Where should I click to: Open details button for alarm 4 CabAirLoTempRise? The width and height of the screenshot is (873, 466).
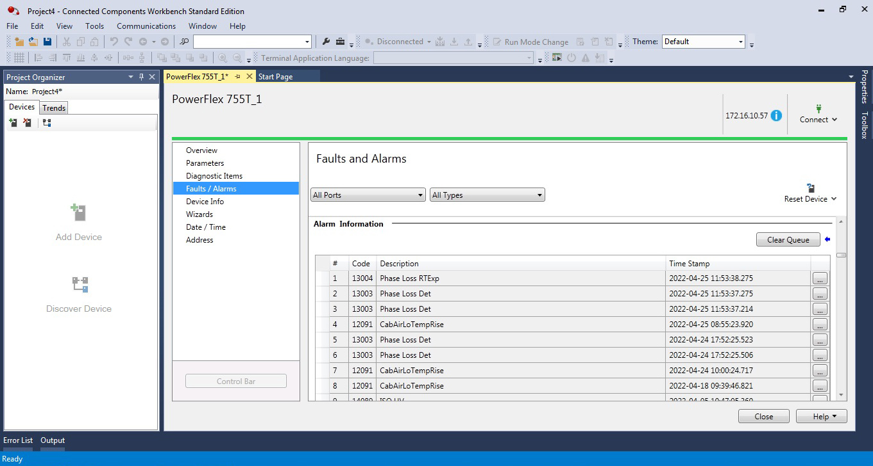coord(820,325)
